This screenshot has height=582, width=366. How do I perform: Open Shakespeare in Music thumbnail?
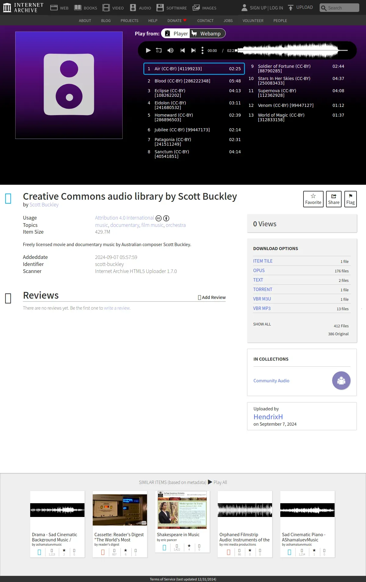pyautogui.click(x=182, y=510)
